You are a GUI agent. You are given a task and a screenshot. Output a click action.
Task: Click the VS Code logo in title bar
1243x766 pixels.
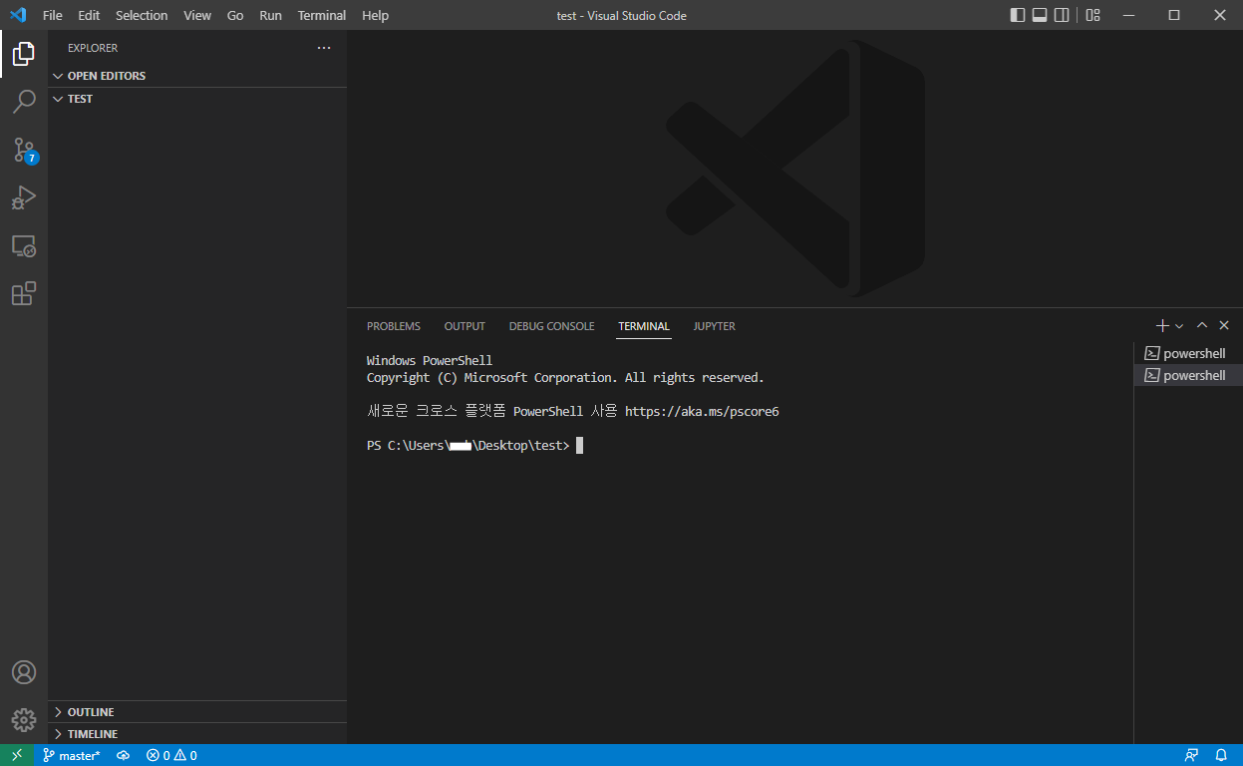[x=17, y=15]
